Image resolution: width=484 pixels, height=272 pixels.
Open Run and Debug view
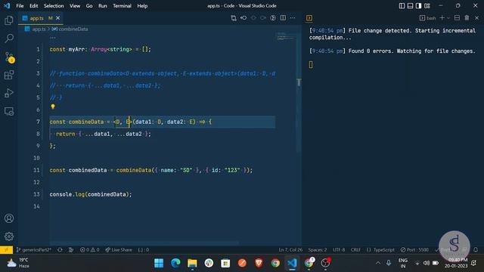point(9,93)
